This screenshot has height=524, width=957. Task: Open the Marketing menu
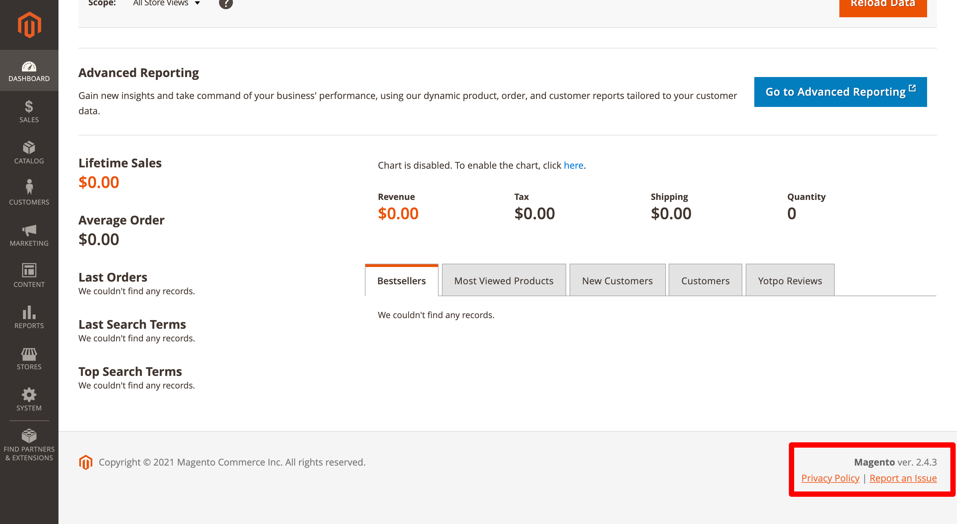(29, 236)
